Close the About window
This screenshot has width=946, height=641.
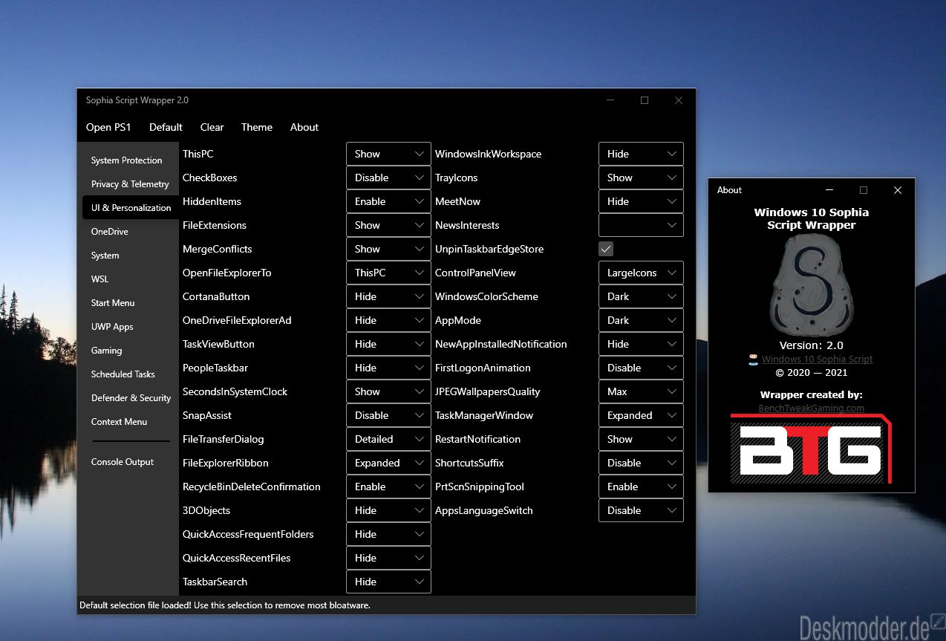click(x=898, y=190)
